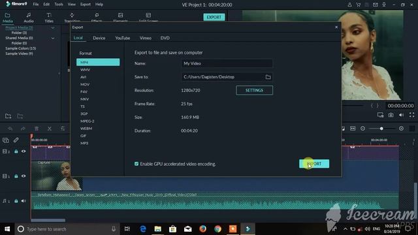This screenshot has height=235, width=418.
Task: Select the MOV format
Action: coord(85,84)
